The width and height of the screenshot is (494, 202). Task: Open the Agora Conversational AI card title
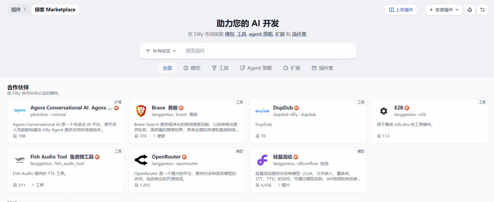click(71, 108)
